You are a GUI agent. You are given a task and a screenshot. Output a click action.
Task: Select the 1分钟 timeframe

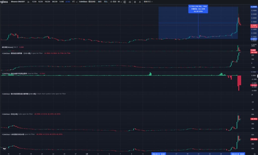click(x=34, y=2)
